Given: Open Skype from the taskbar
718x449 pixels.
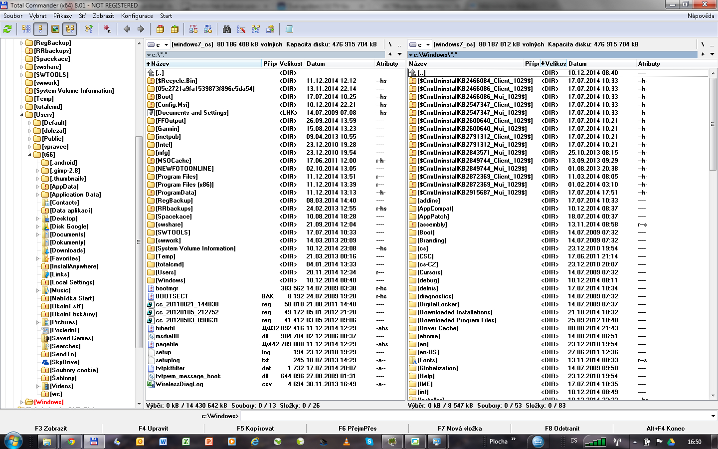Looking at the screenshot, I should click(369, 442).
